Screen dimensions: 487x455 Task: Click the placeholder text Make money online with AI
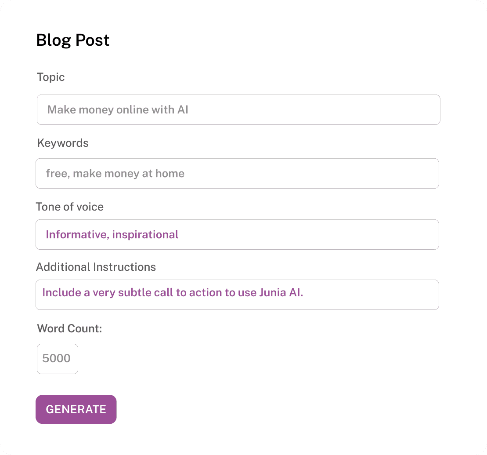point(118,109)
